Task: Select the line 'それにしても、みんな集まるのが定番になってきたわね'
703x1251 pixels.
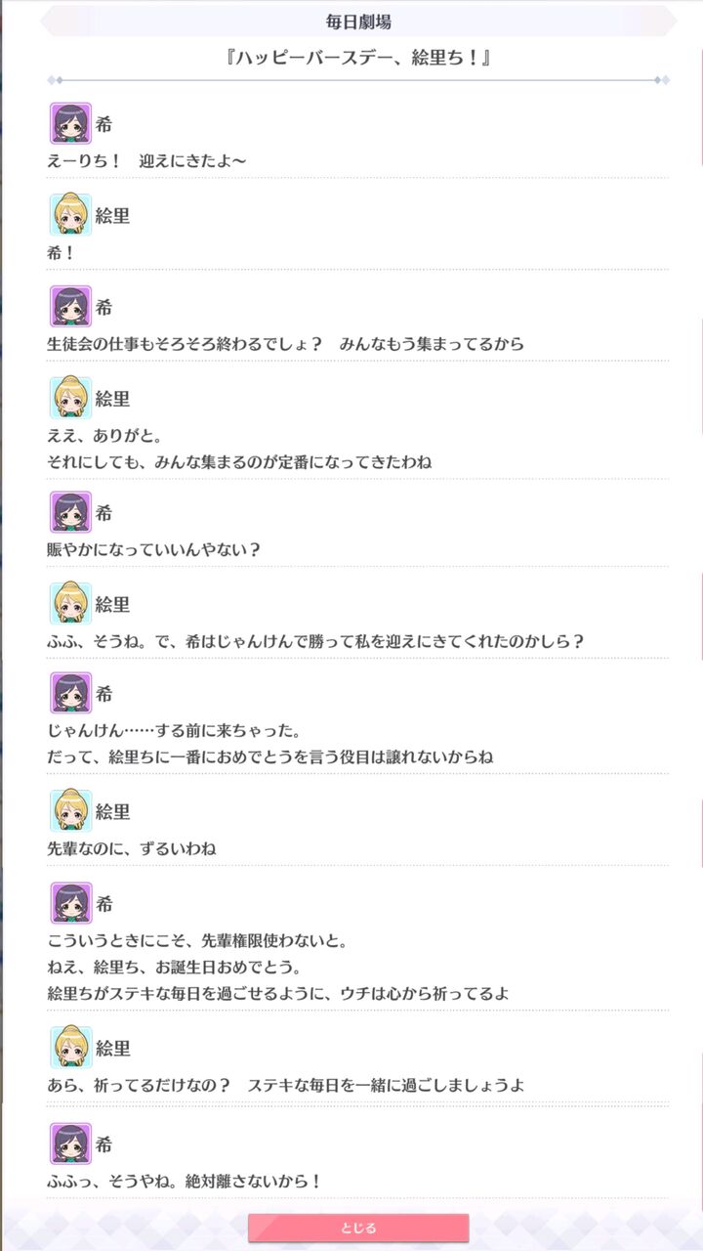Action: 239,461
